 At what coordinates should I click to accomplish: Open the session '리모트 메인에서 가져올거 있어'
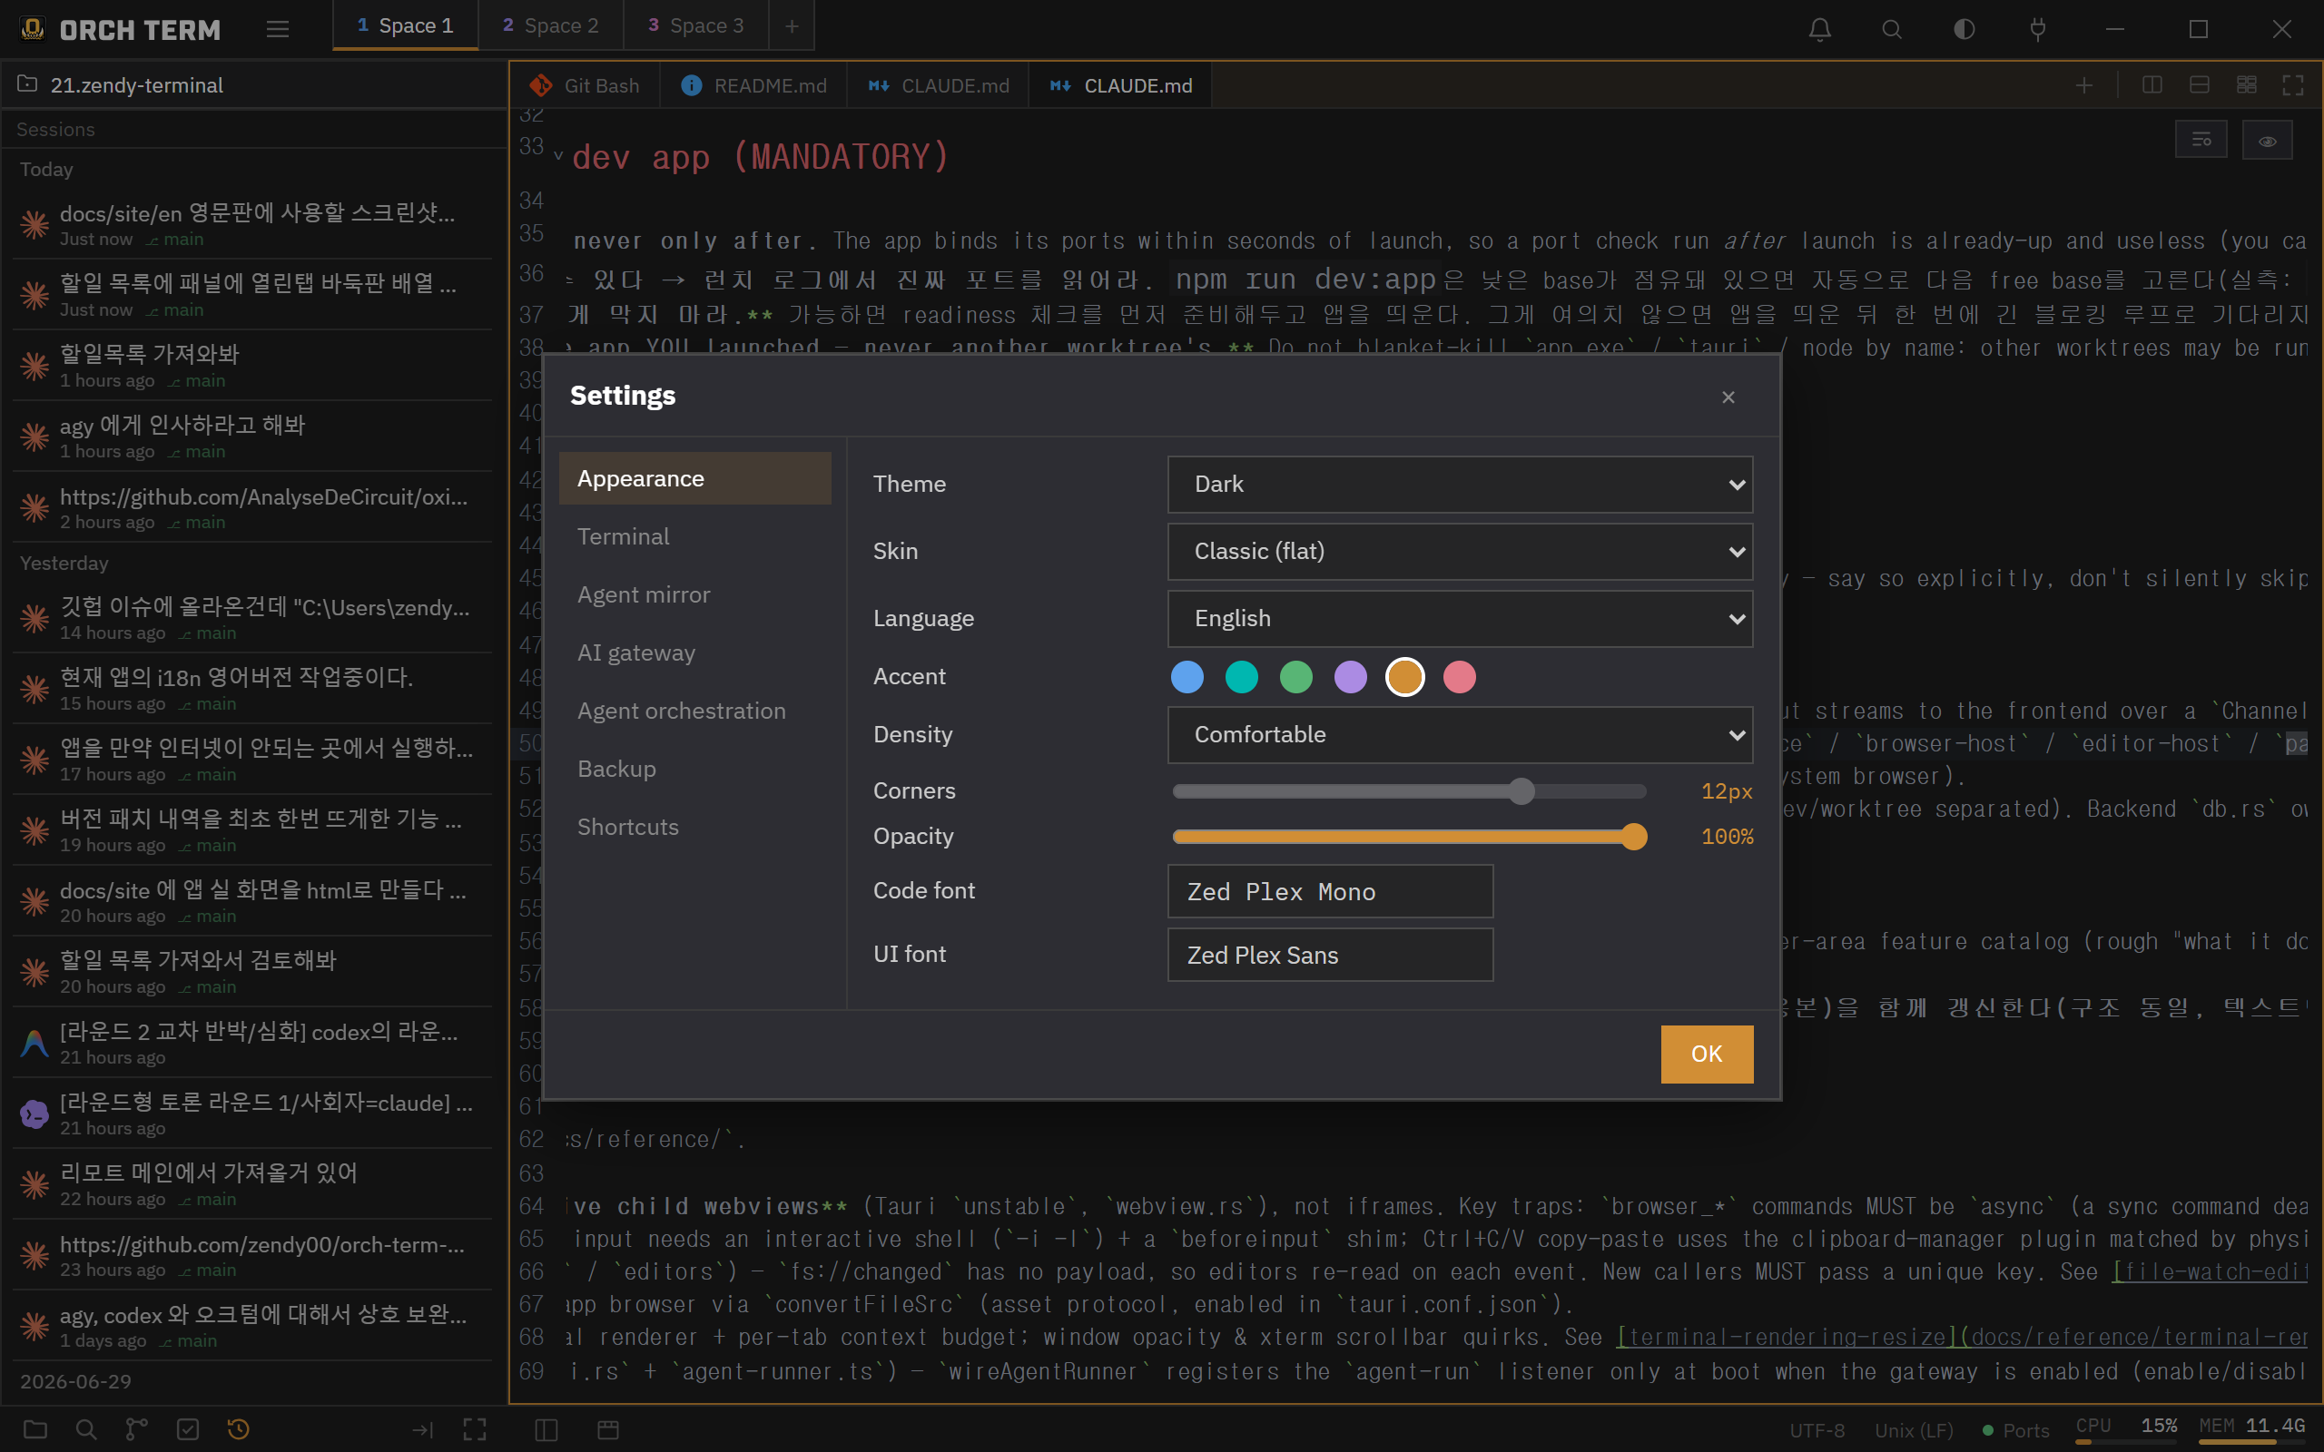tap(252, 1183)
